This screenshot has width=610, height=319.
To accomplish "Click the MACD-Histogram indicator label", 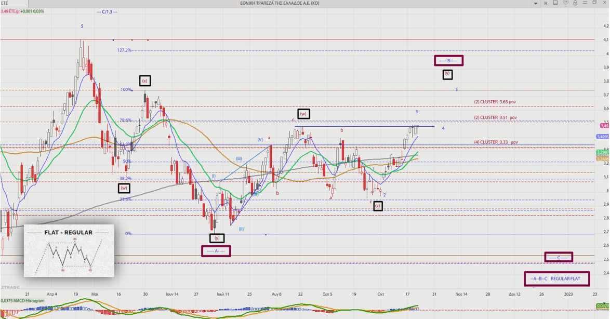I will (x=22, y=301).
